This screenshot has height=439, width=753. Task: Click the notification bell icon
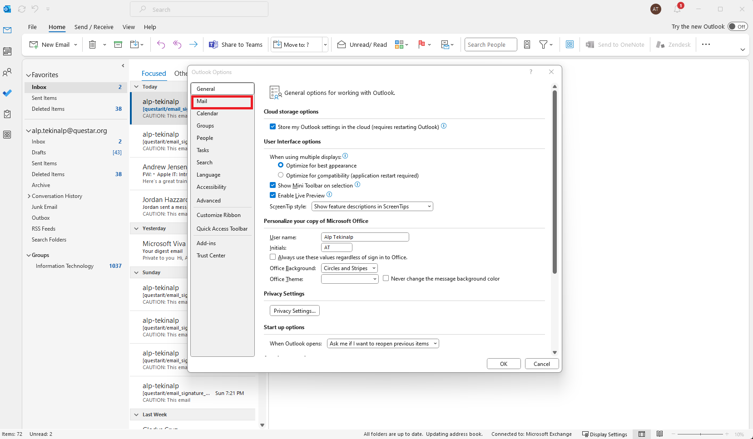pos(677,9)
